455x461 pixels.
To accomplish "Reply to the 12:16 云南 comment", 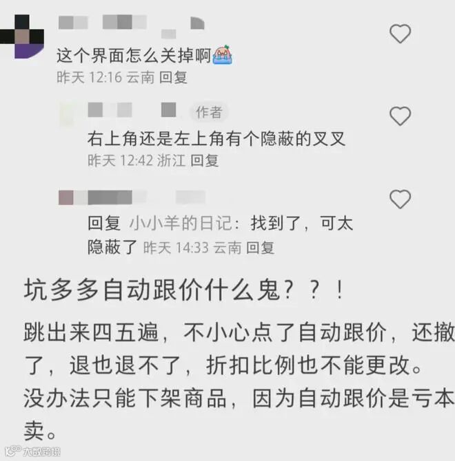I will [173, 78].
